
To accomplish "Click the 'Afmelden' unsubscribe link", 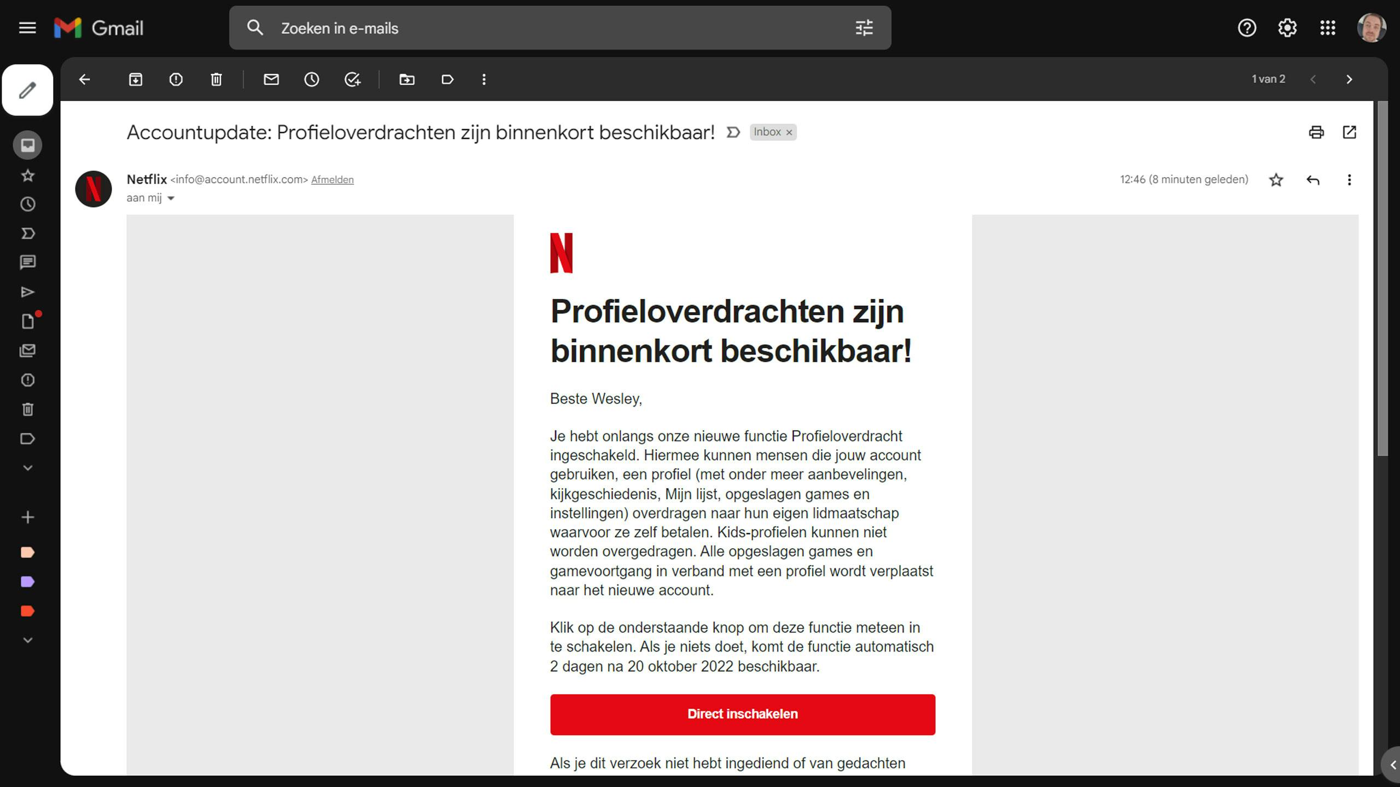I will tap(332, 180).
